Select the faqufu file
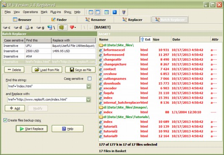Viewport: 224px width, 155px height. 160,93
